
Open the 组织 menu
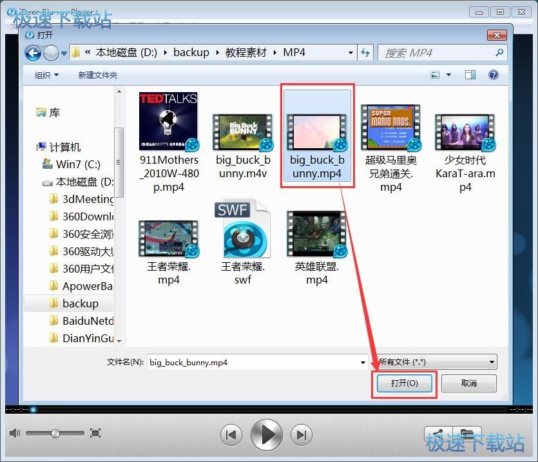pos(46,75)
